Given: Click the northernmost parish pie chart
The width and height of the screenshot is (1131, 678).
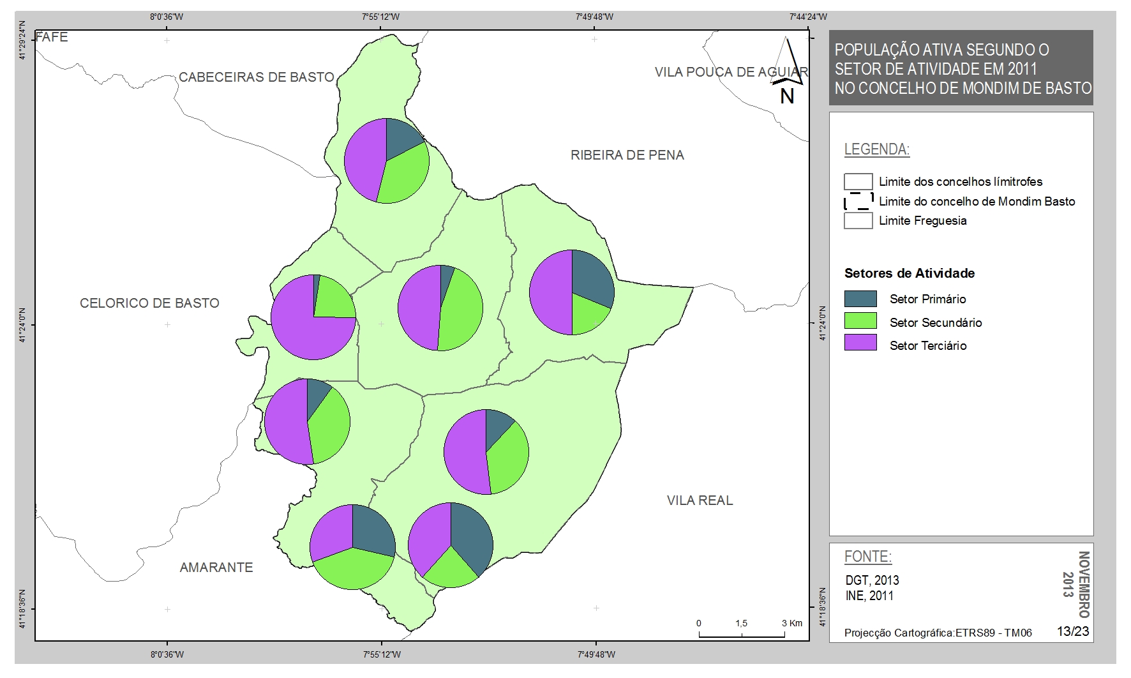Looking at the screenshot, I should pyautogui.click(x=387, y=161).
